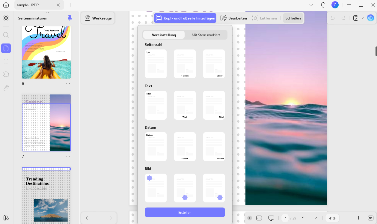Click the Erstellen button
Viewport: 377px width, 224px height.
point(185,212)
